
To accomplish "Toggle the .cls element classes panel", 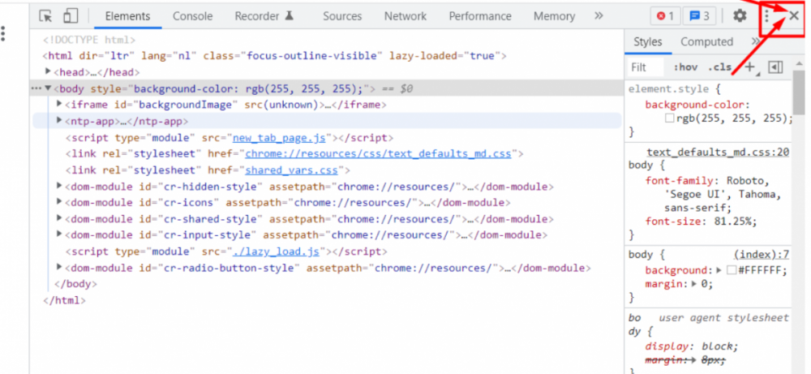I will pyautogui.click(x=719, y=67).
